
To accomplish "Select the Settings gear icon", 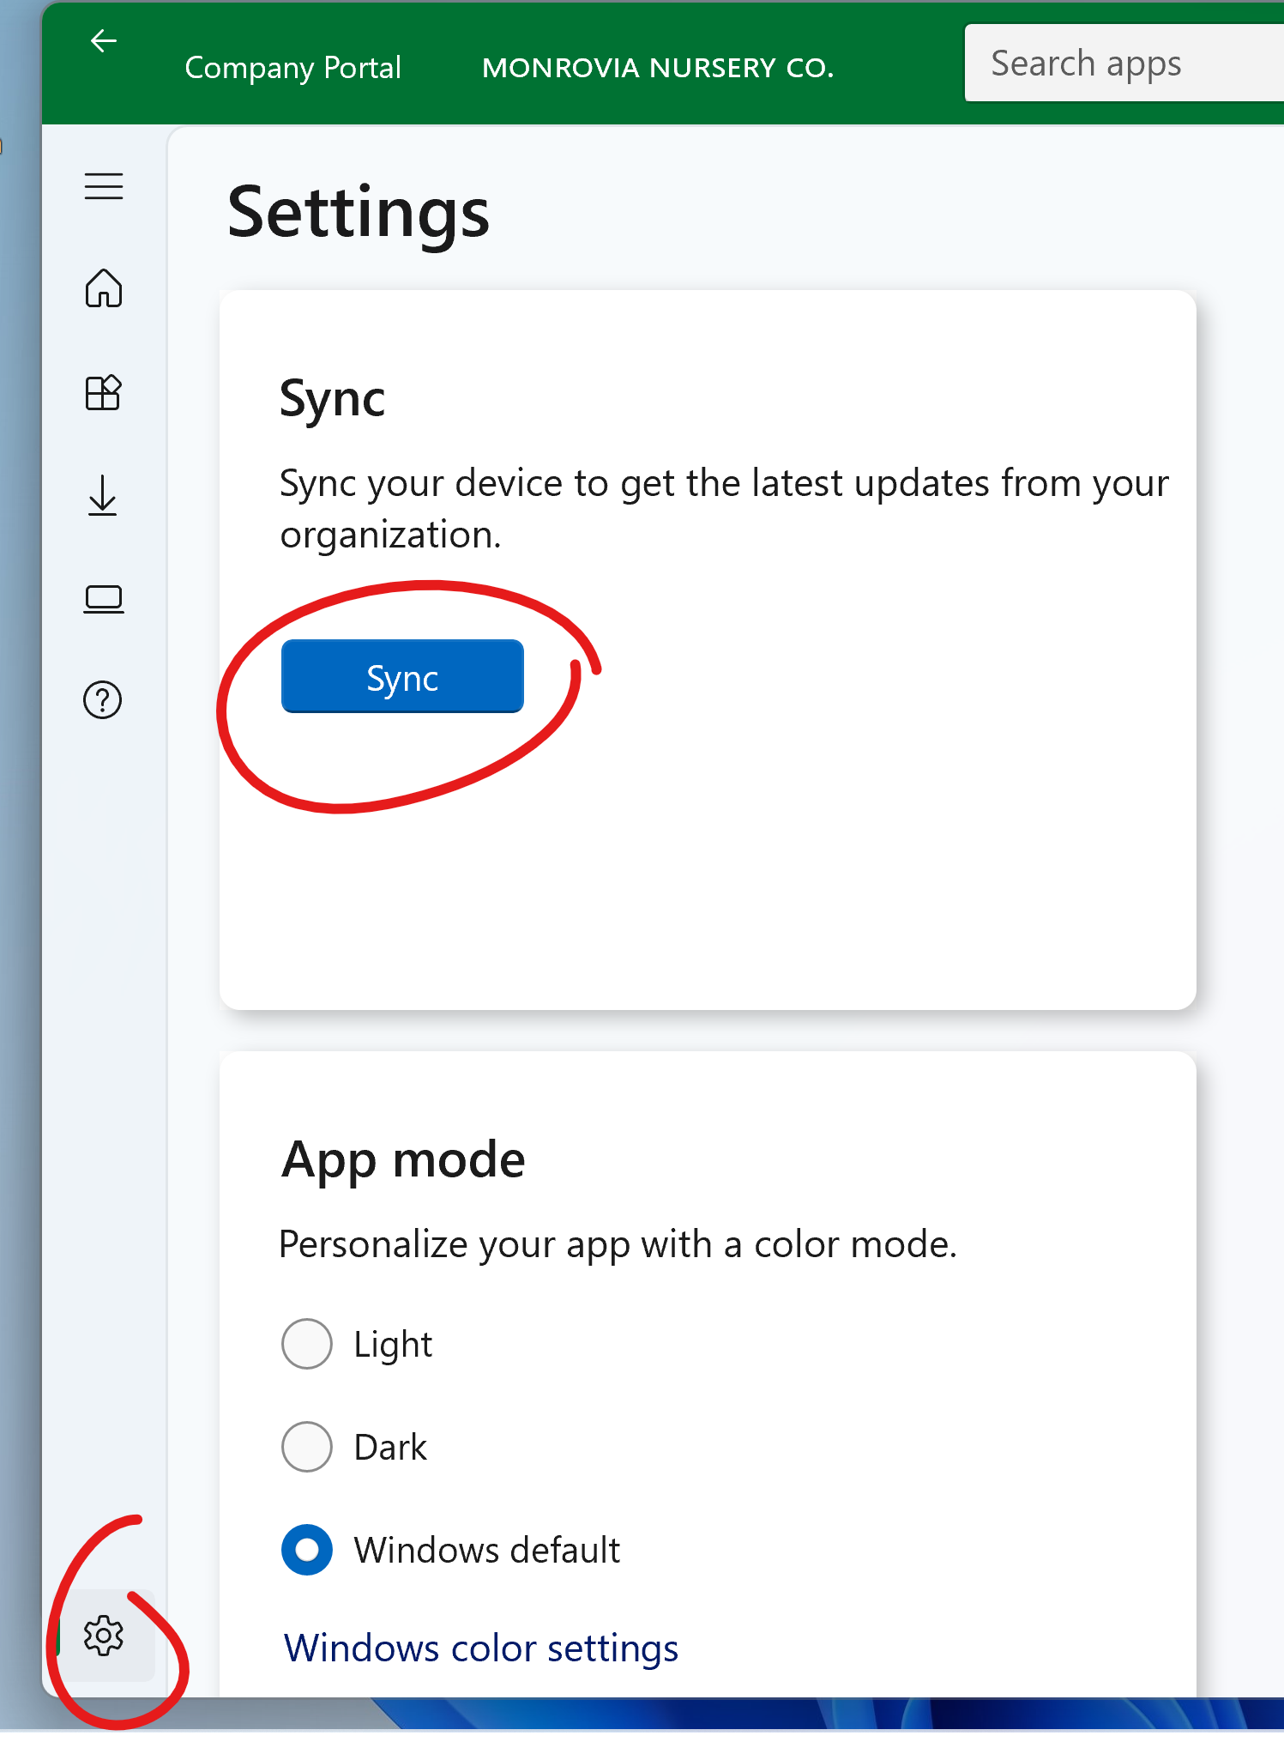I will [104, 1635].
